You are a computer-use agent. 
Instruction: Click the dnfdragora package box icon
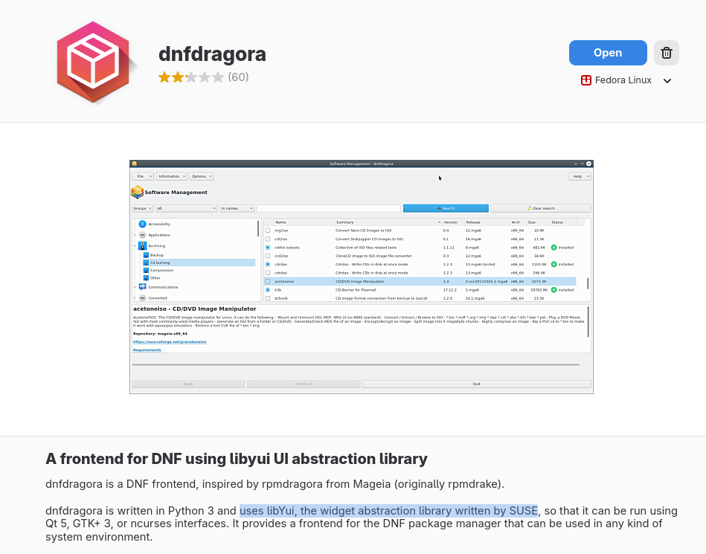93,62
